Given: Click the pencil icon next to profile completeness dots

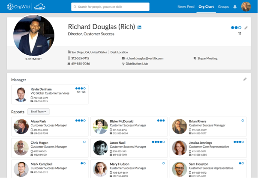Looking at the screenshot, I should coord(246,28).
